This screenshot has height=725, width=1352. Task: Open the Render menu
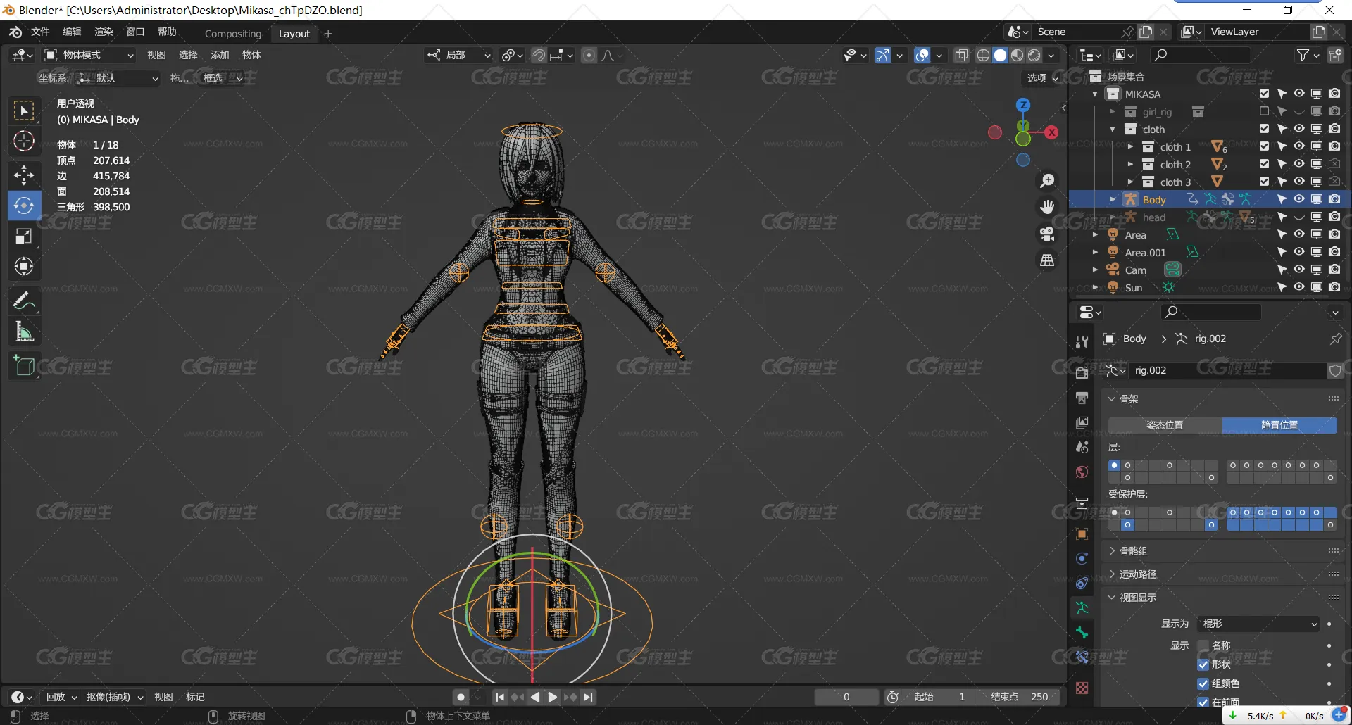pos(104,32)
